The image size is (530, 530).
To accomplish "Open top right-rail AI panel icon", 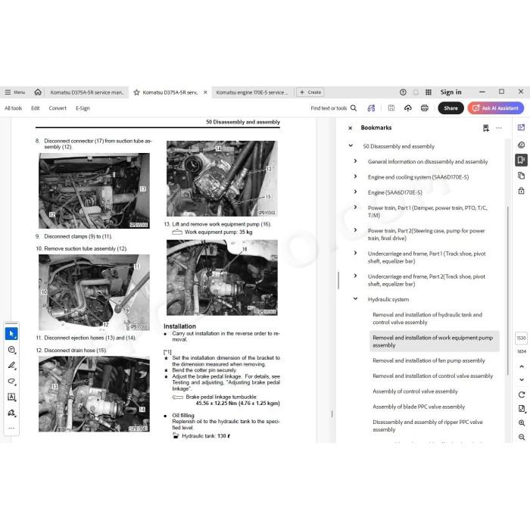I will [x=521, y=127].
